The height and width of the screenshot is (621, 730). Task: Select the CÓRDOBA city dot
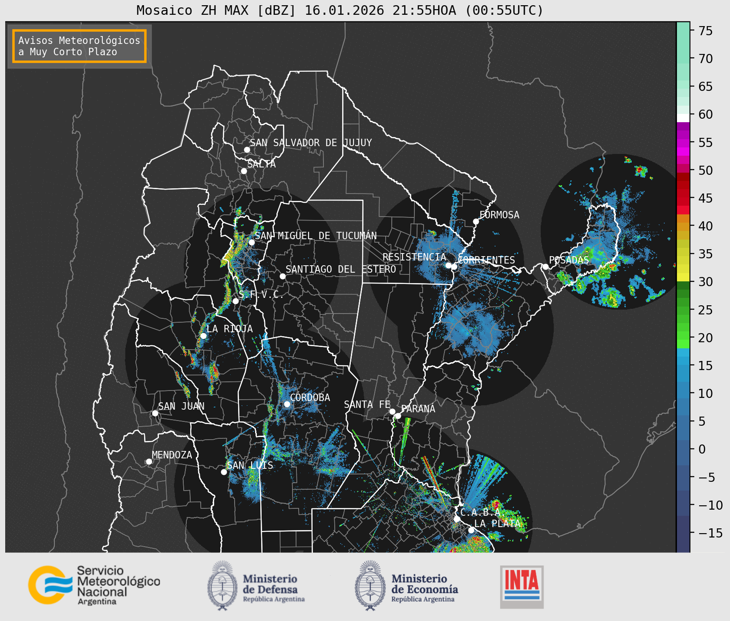[287, 404]
